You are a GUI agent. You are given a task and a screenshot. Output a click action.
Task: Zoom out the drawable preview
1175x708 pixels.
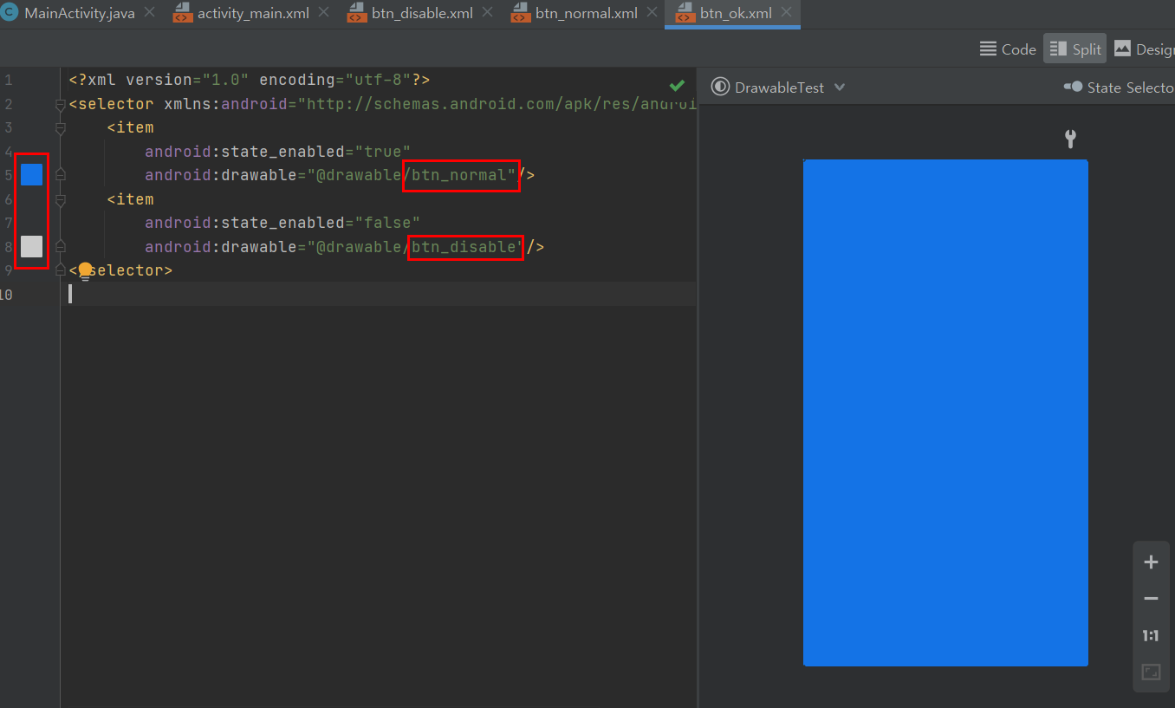[1151, 599]
